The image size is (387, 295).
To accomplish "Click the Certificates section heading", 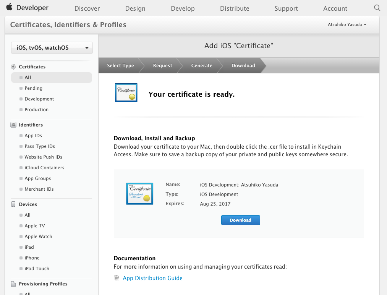I will coord(32,66).
